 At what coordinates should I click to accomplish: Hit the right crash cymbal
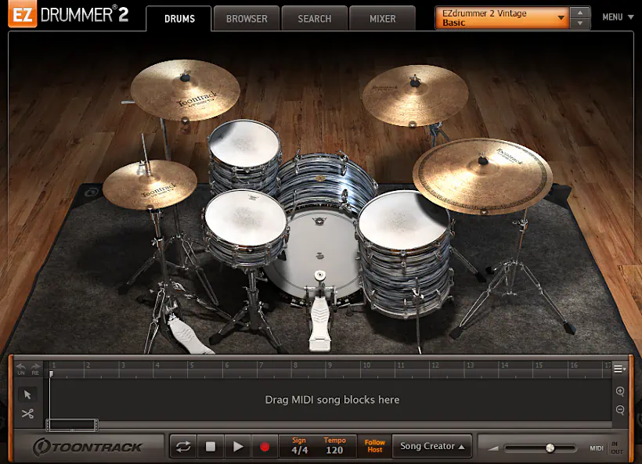click(415, 95)
